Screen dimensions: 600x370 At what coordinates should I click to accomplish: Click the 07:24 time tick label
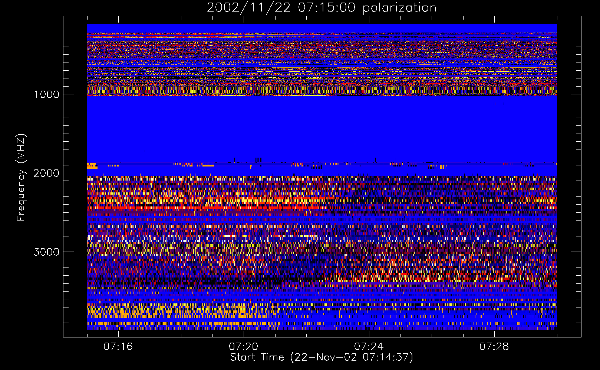point(369,347)
